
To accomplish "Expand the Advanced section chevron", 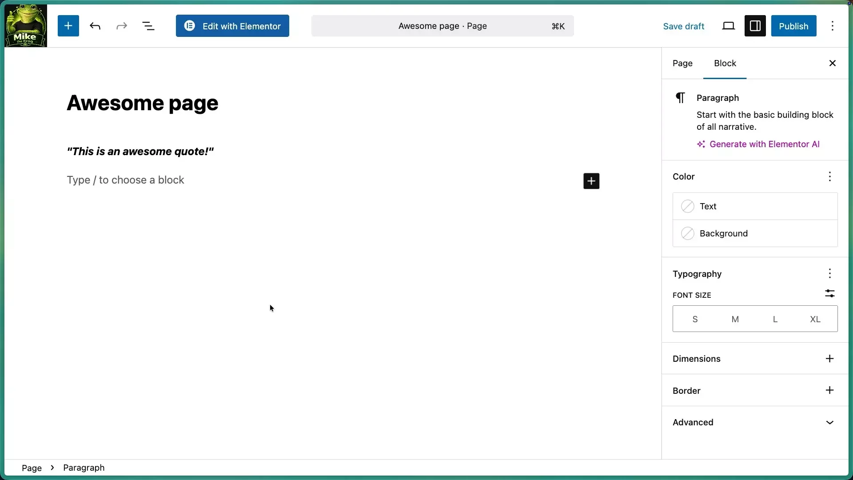I will (830, 423).
